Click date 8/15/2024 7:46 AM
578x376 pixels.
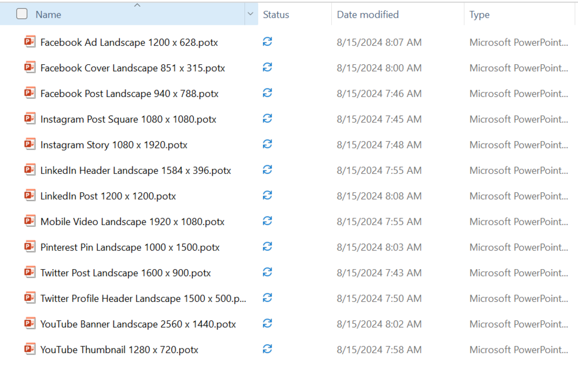379,94
